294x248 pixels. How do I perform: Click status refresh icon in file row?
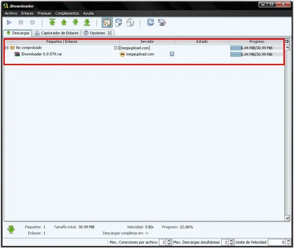point(172,54)
